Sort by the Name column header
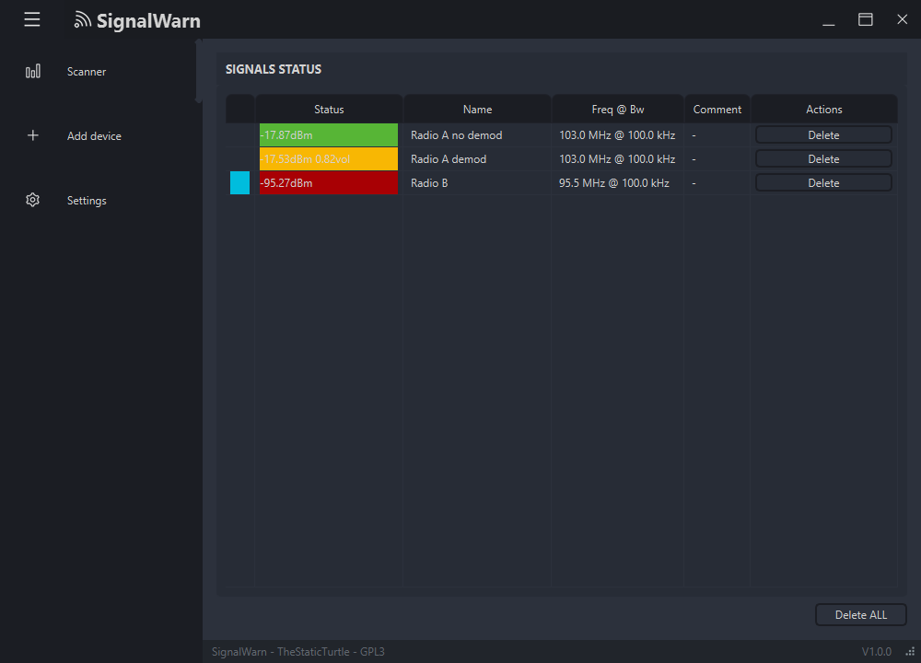This screenshot has height=663, width=921. coord(477,110)
